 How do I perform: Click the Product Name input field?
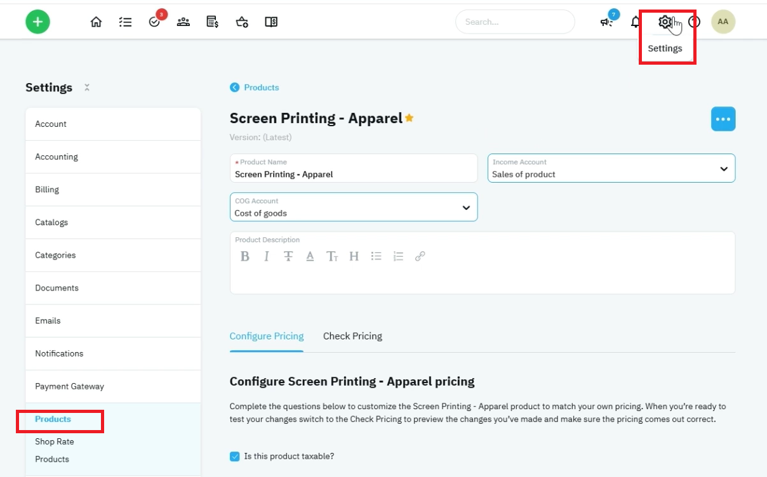pyautogui.click(x=354, y=168)
